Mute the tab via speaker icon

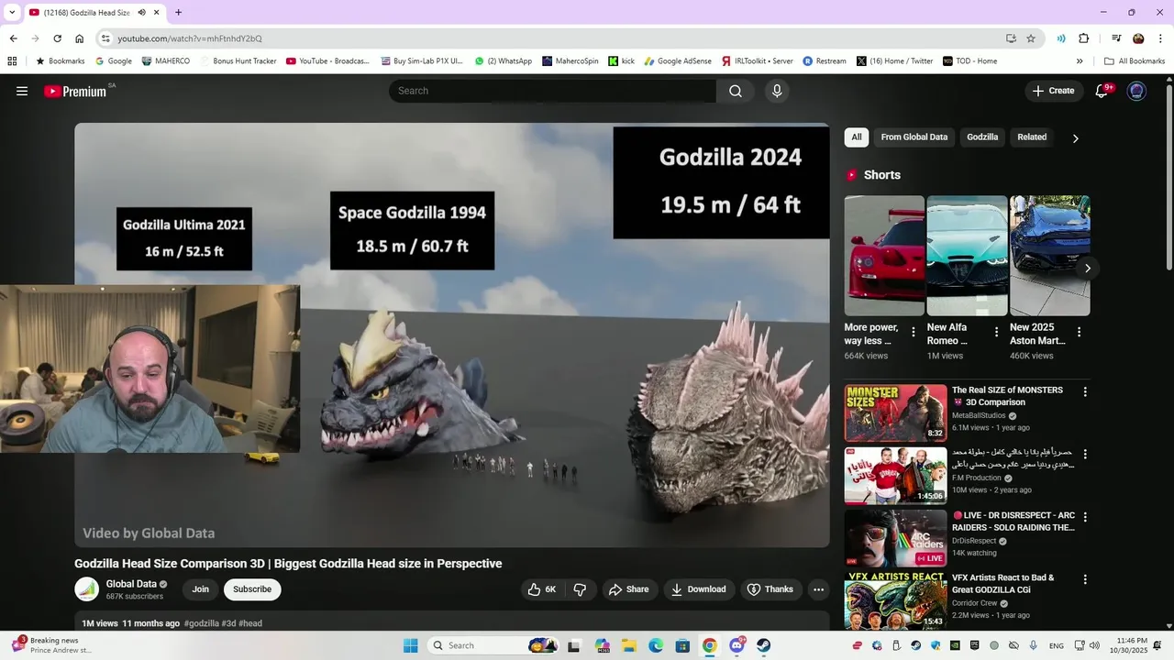(142, 13)
